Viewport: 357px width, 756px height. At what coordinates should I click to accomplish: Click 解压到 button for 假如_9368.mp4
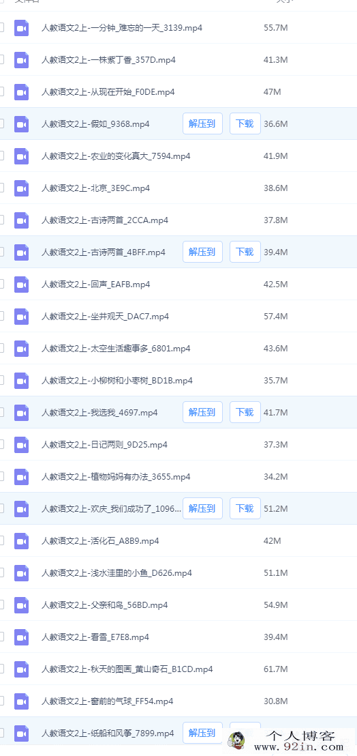tap(202, 124)
